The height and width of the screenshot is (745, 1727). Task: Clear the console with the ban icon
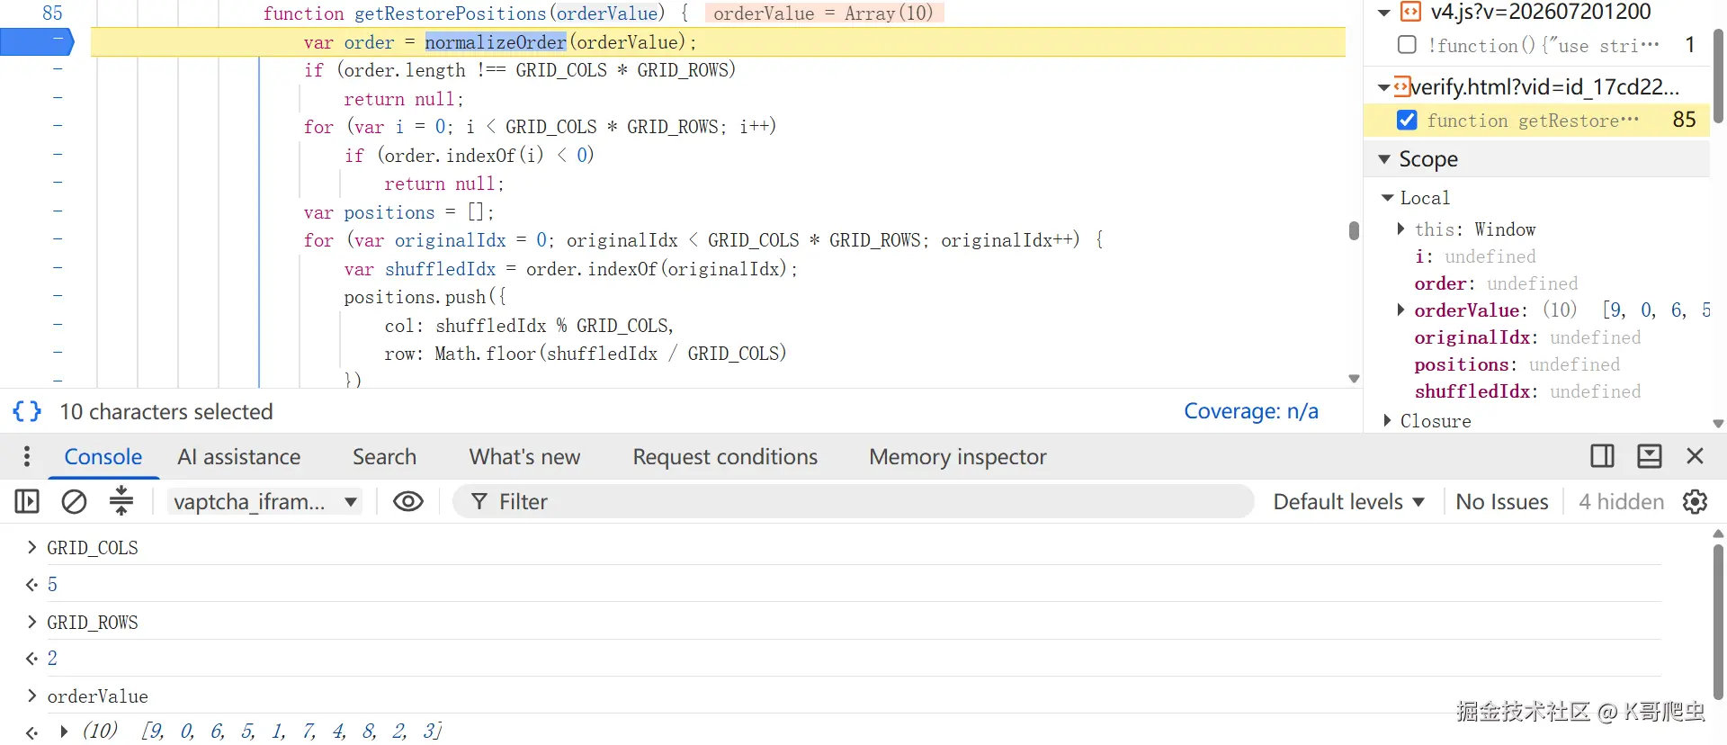(x=74, y=501)
